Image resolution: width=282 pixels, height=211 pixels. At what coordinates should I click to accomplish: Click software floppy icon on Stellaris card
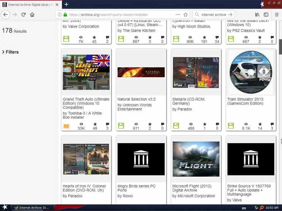pos(176,126)
